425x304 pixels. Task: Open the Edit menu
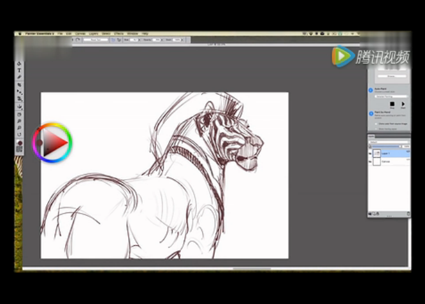pyautogui.click(x=69, y=34)
